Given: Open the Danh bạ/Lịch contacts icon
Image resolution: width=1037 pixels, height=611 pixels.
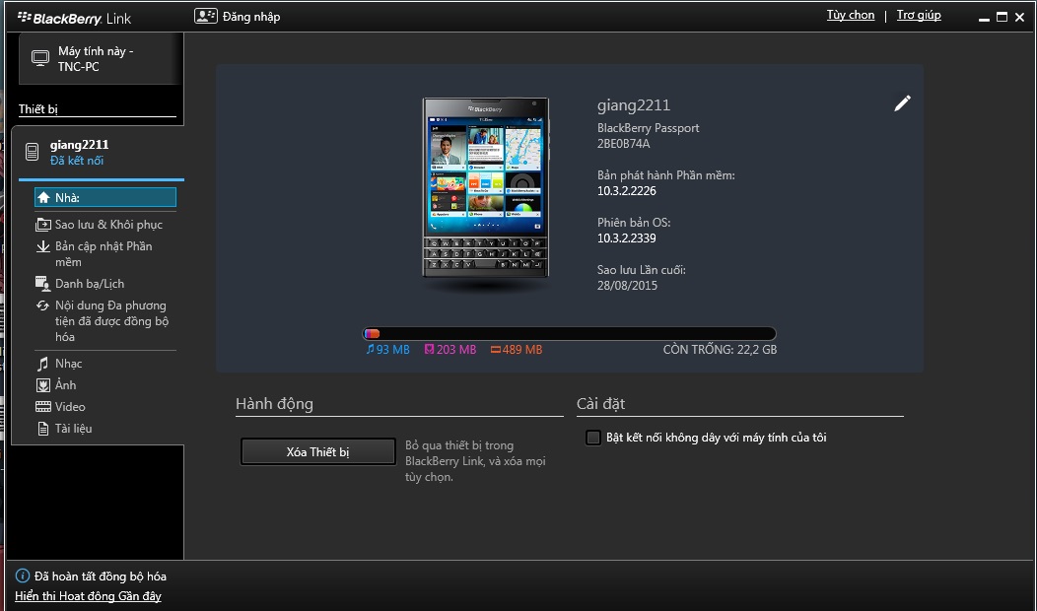Looking at the screenshot, I should click(43, 284).
